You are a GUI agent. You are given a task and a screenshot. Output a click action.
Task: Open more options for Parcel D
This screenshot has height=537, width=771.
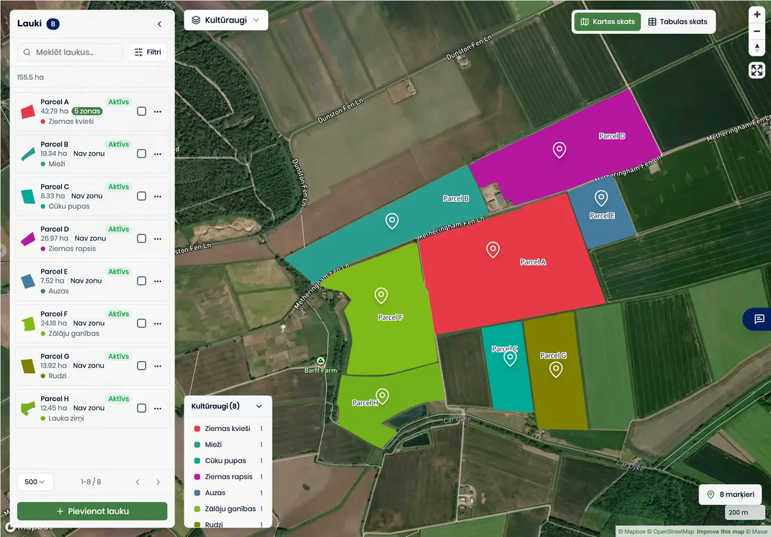pos(157,238)
